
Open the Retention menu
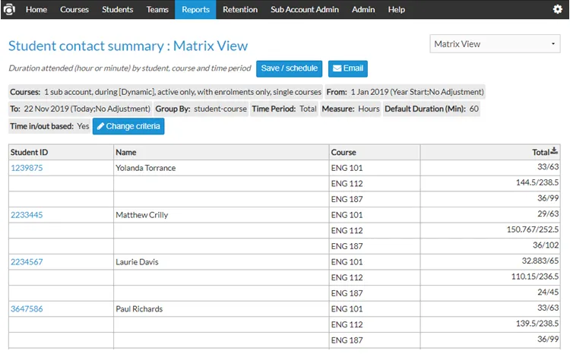click(240, 9)
